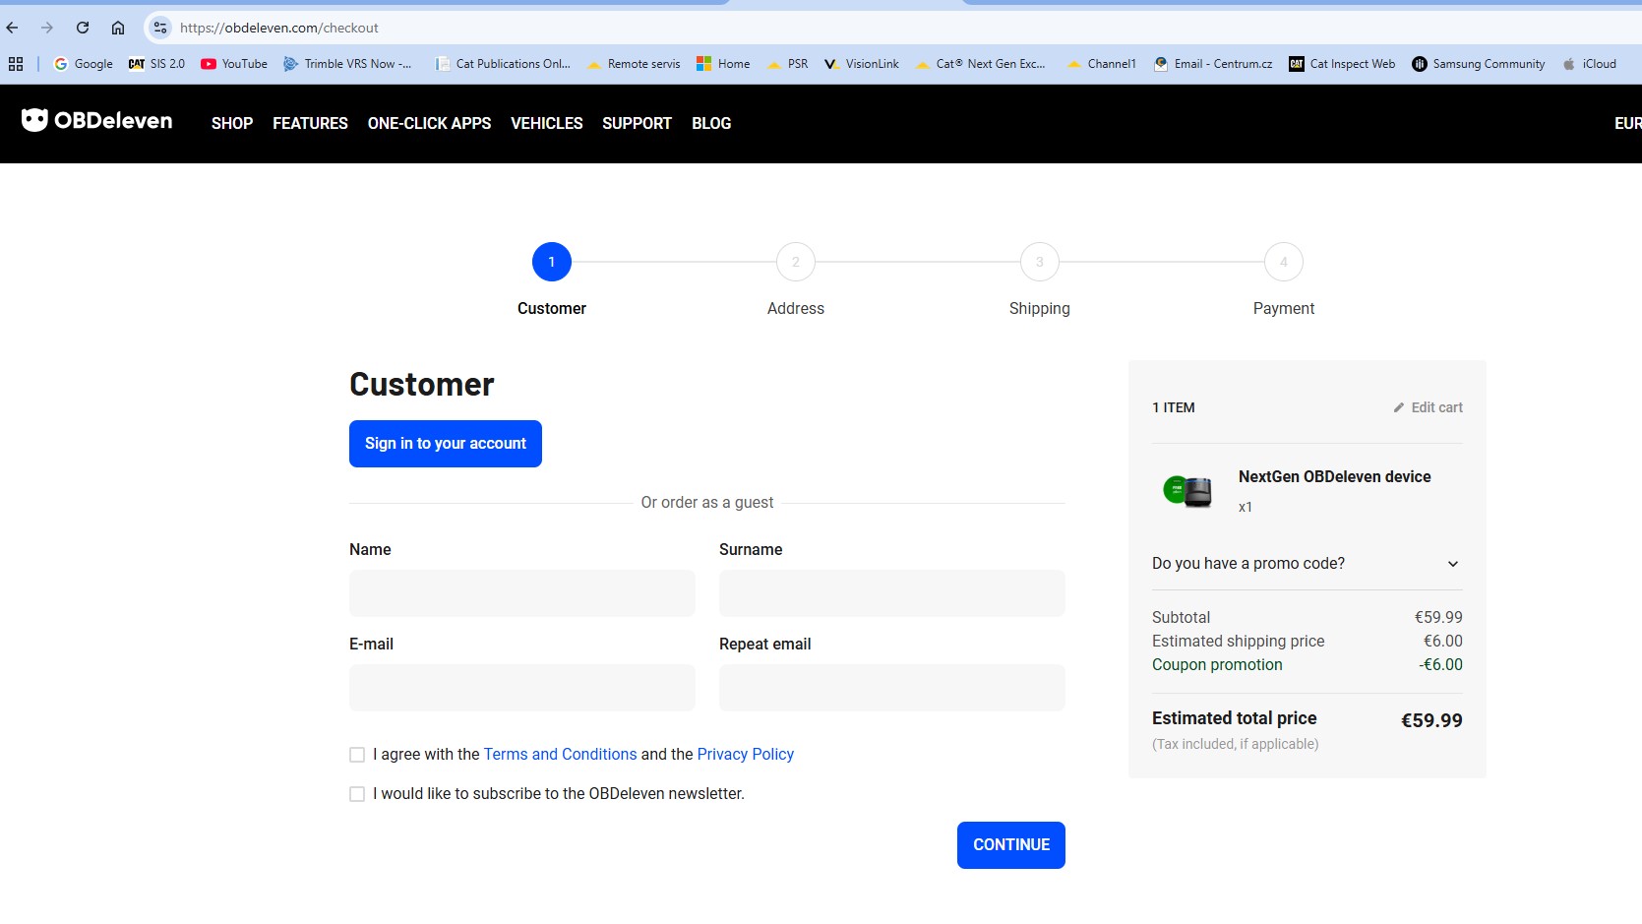Open site information icon in address bar
The image size is (1642, 924).
(160, 28)
